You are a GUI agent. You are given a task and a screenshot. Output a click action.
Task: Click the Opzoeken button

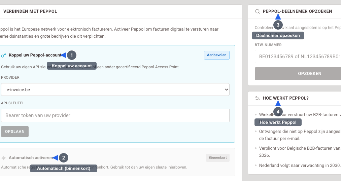coord(298,73)
